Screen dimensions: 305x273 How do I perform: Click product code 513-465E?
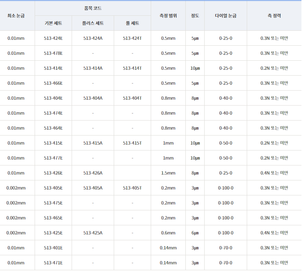click(x=53, y=218)
